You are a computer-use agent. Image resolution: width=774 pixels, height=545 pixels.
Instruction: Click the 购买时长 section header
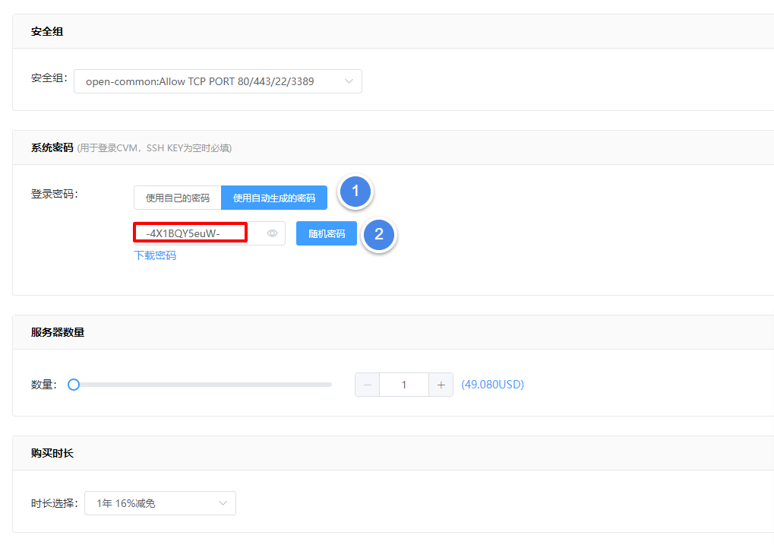(x=52, y=453)
